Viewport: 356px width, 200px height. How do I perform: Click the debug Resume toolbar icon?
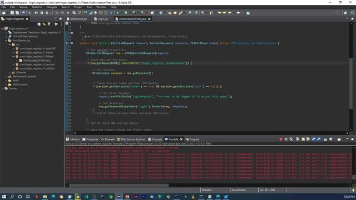[36, 13]
